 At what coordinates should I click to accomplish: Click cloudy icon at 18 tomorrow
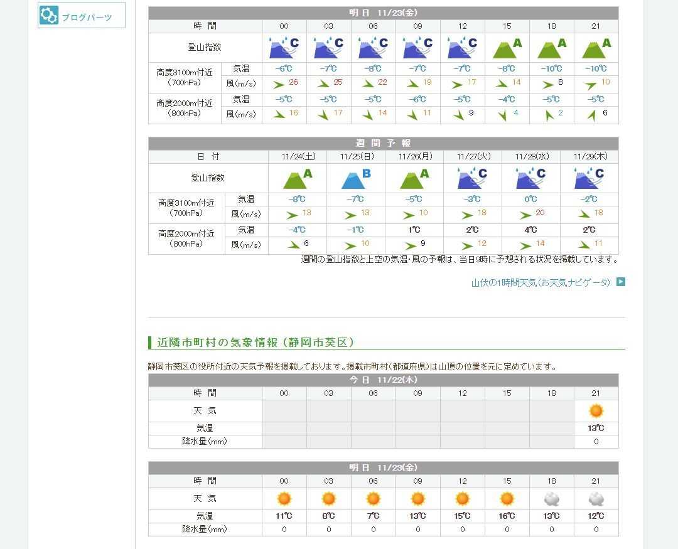pos(551,499)
